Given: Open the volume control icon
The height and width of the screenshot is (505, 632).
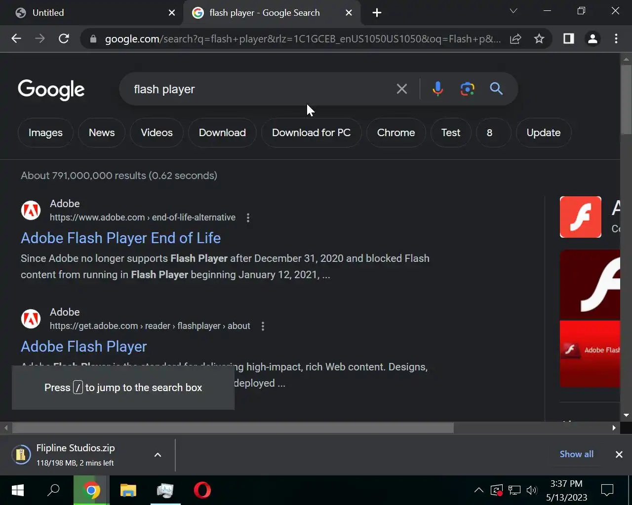Looking at the screenshot, I should tap(531, 490).
